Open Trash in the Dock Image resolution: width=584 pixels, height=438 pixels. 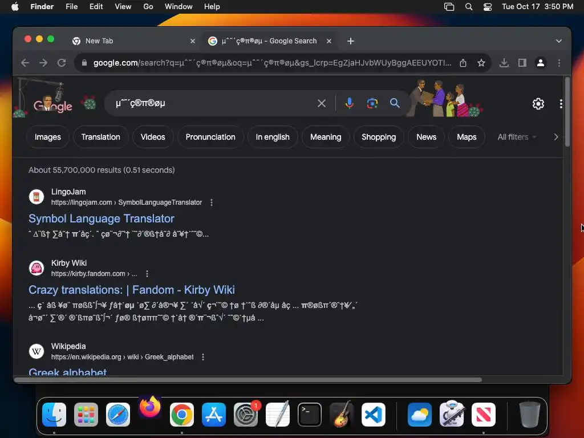[529, 415]
